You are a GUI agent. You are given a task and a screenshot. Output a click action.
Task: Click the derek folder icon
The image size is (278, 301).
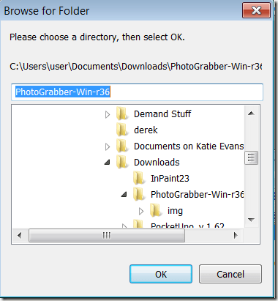122,130
